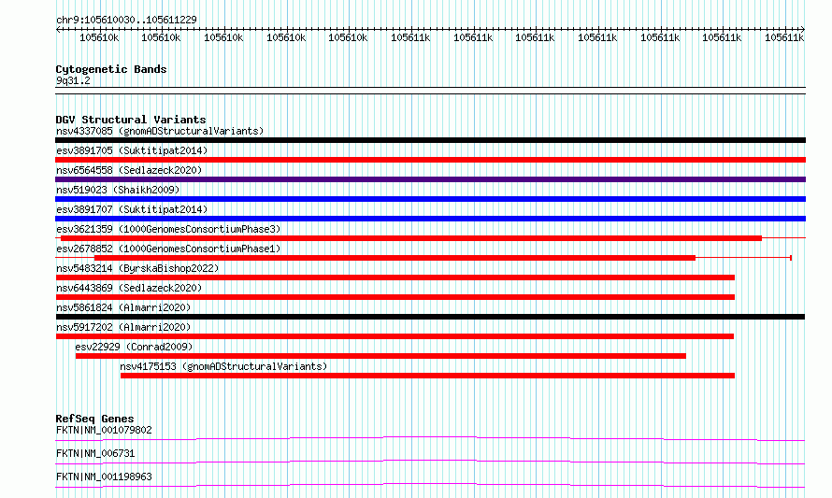Click the 9q31.2 band label

point(73,80)
